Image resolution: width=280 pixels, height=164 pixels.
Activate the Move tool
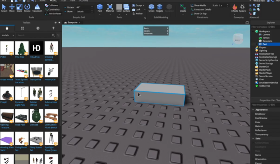click(x=12, y=8)
